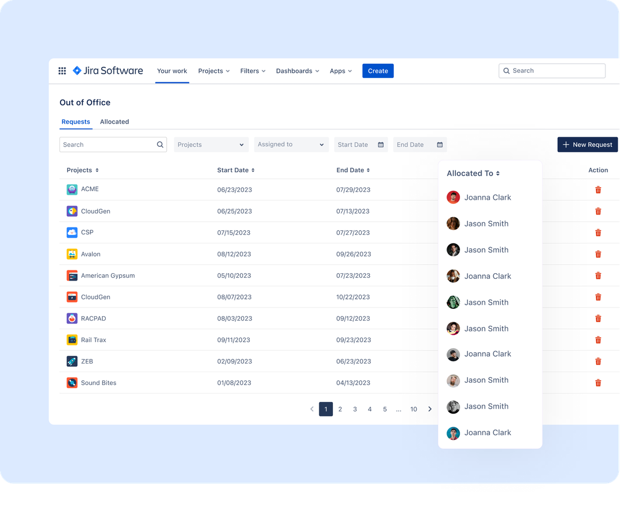This screenshot has width=620, height=508.
Task: Select start date 06/23/2023 cell
Action: coord(235,190)
